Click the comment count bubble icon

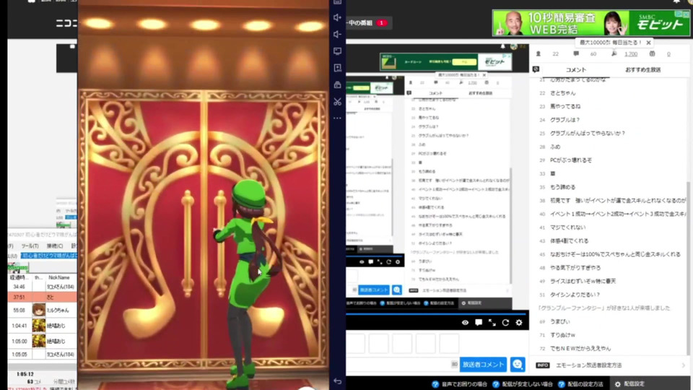576,54
